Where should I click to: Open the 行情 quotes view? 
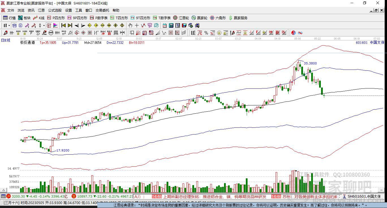coord(9,18)
